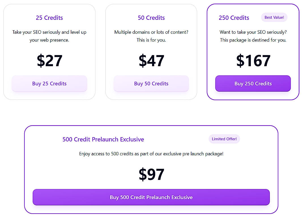Click the Buy 250 Credits button
Image resolution: width=303 pixels, height=217 pixels.
(x=253, y=83)
